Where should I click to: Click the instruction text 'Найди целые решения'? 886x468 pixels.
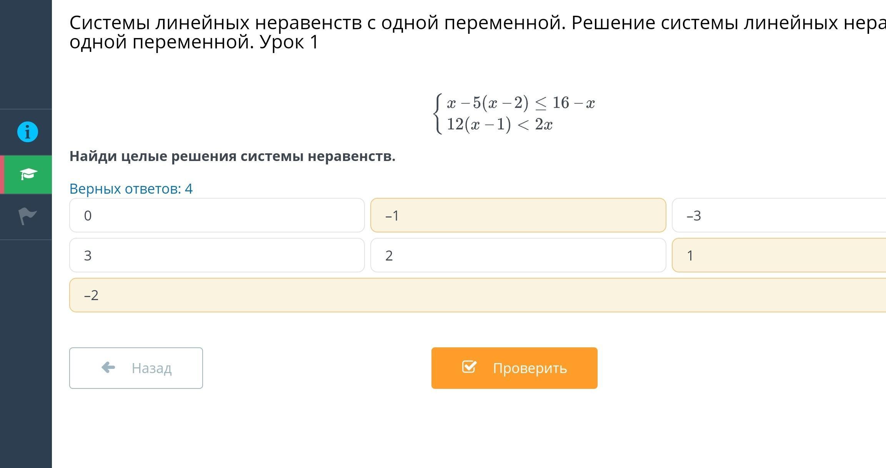point(232,156)
